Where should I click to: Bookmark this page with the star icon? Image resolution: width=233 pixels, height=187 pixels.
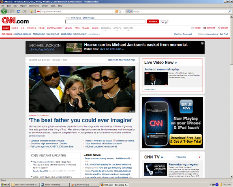(120, 11)
